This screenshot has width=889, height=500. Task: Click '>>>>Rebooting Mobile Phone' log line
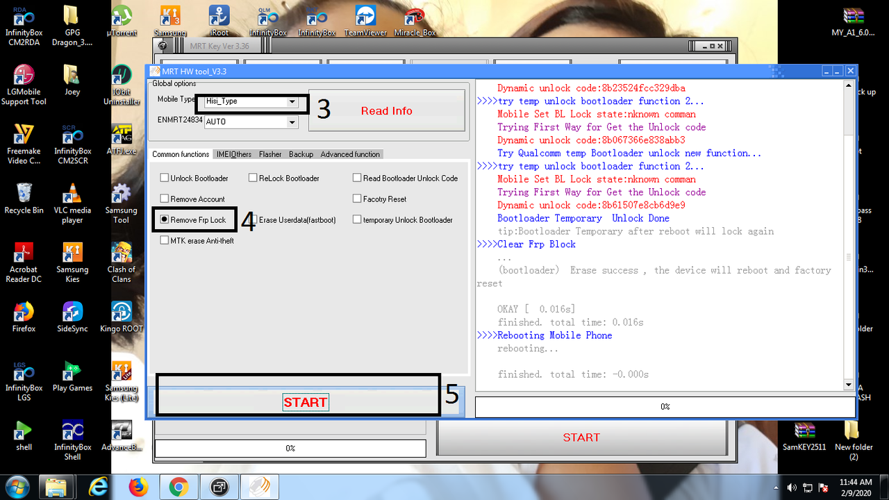click(545, 335)
